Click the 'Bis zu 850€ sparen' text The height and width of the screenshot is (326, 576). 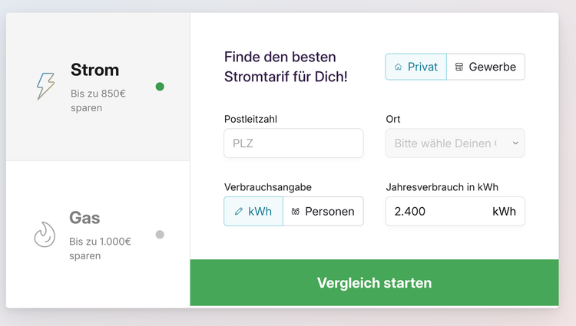[x=98, y=100]
